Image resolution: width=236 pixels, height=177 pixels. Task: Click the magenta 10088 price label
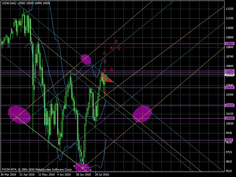click(x=230, y=118)
